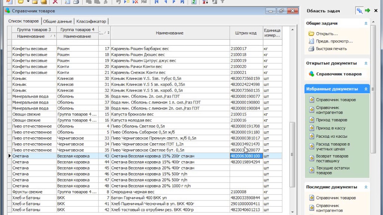This screenshot has height=215, width=383.
Task: Click Открыть... in Общие задачи
Action: tap(327, 34)
